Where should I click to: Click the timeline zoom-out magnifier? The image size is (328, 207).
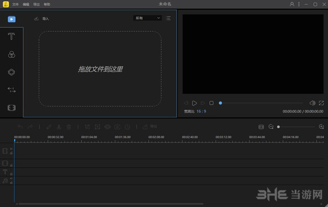tap(271, 127)
